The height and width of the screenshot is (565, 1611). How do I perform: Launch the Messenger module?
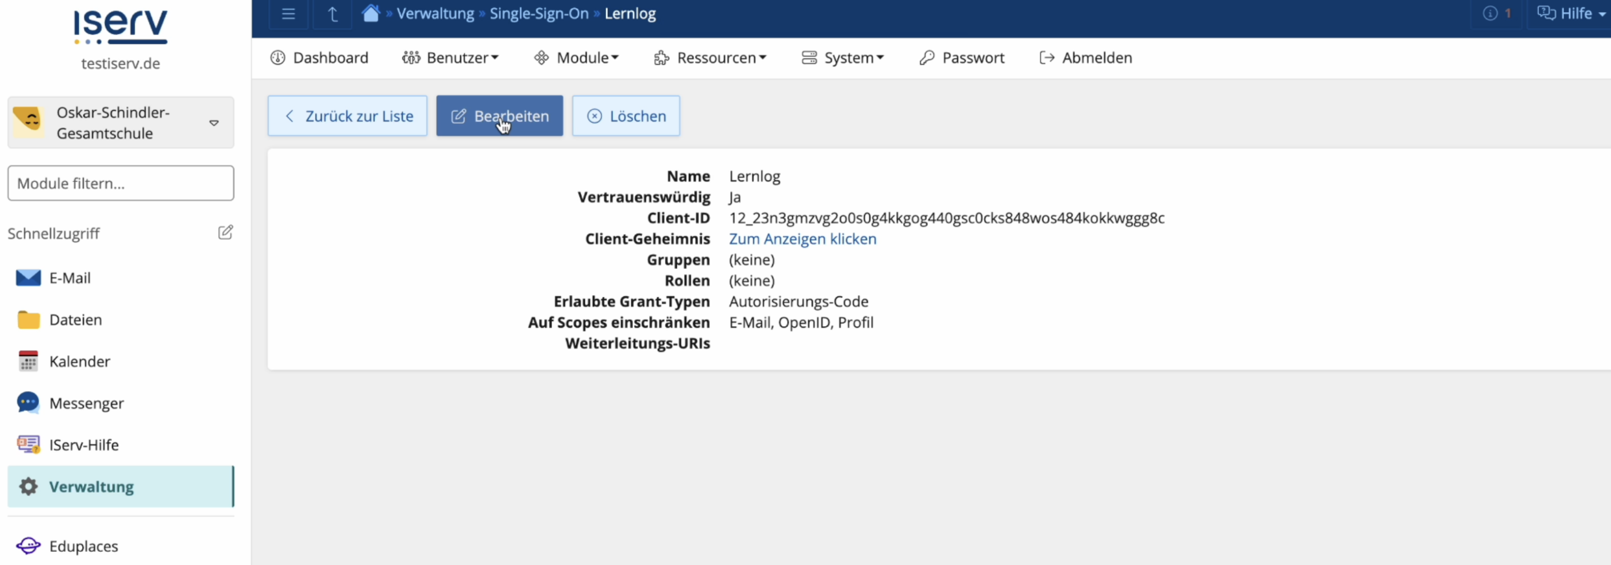tap(86, 404)
